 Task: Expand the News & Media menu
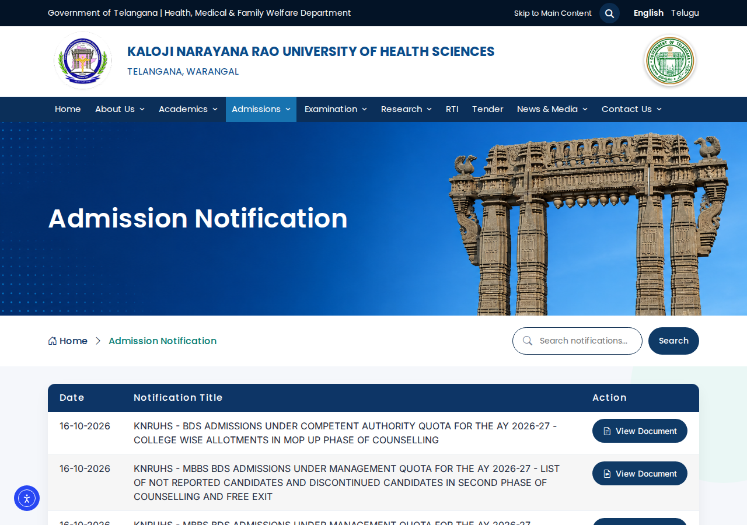(552, 109)
